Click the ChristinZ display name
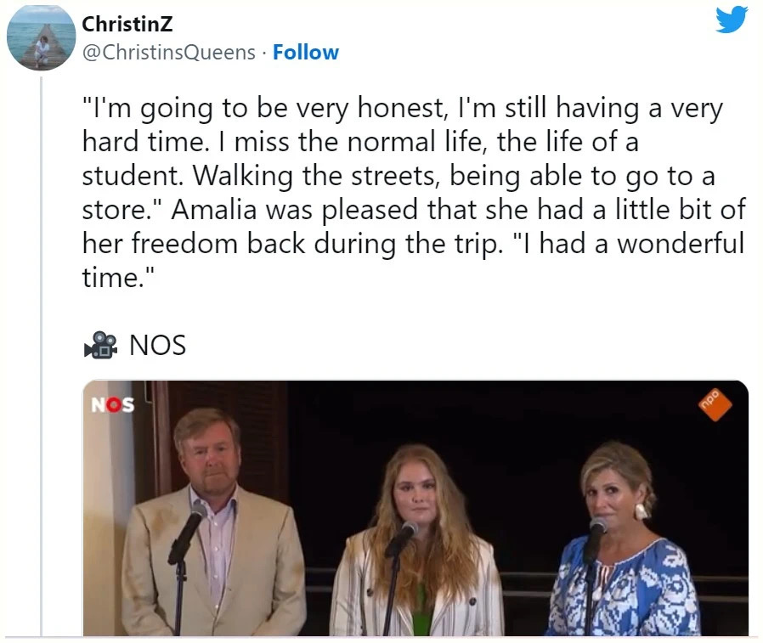The width and height of the screenshot is (763, 643). pyautogui.click(x=127, y=25)
